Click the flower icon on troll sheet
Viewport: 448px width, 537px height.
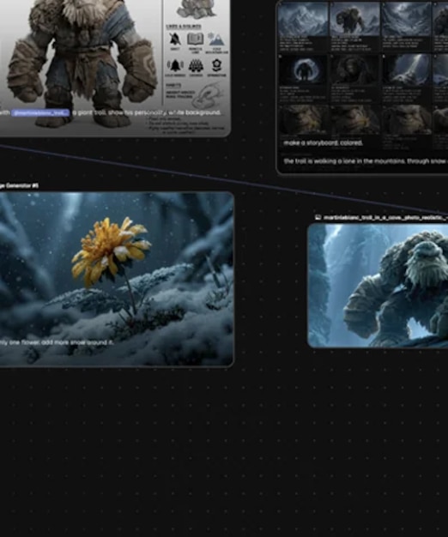coord(216,64)
